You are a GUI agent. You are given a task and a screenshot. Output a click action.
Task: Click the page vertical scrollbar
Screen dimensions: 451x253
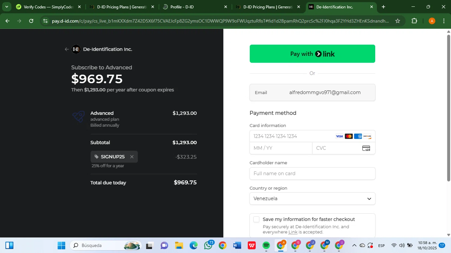coord(449,108)
